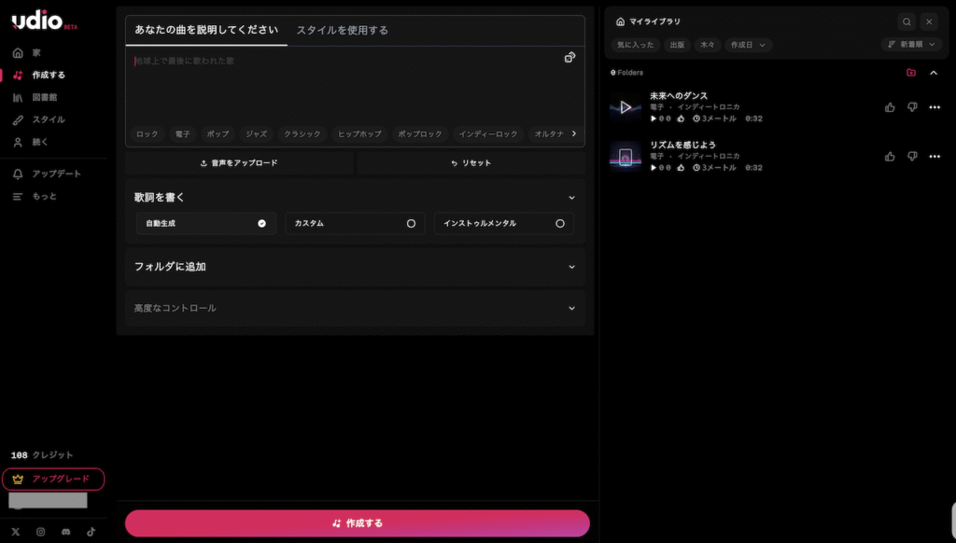
Task: Click the 音声をアップロード button
Action: tap(239, 162)
